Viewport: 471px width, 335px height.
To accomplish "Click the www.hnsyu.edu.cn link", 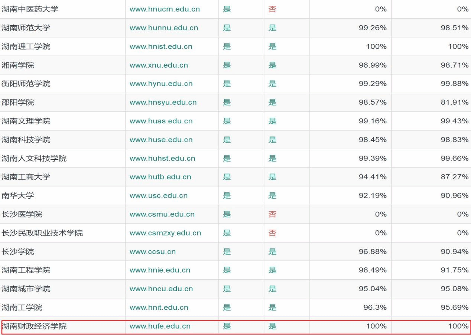I will point(163,103).
